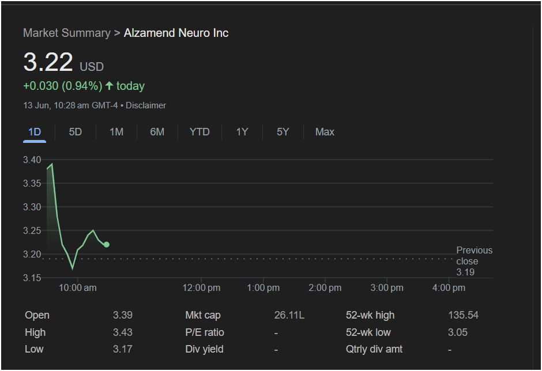This screenshot has height=371, width=542.
Task: Click the Alzamend Neuro Inc title
Action: point(176,33)
